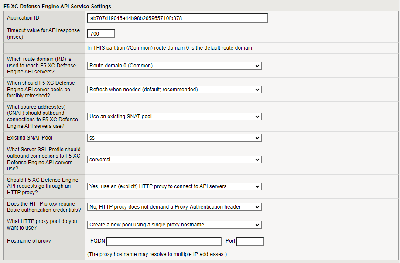Screen dimensions: 400x263
Task: Open the HTTP proxy pool dropdown
Action: 174,224
